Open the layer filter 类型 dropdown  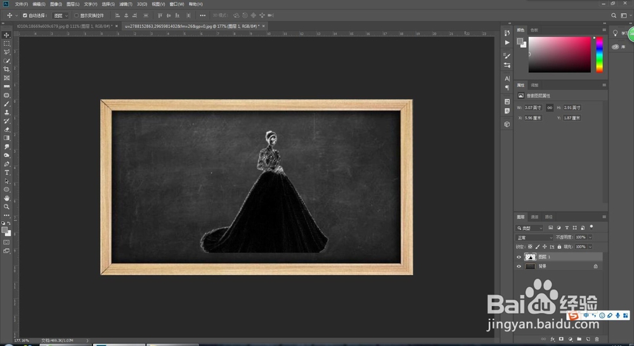[x=530, y=228]
